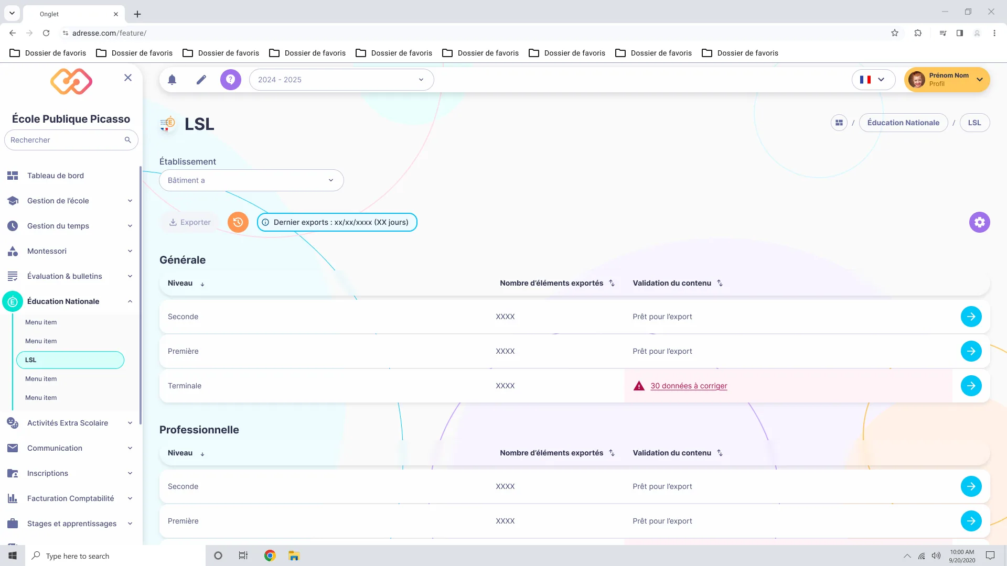Open the 2024 - 2025 year dropdown
The height and width of the screenshot is (566, 1007).
coord(341,80)
